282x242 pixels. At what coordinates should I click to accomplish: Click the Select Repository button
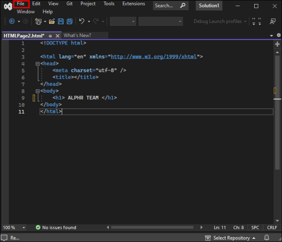[x=231, y=238]
